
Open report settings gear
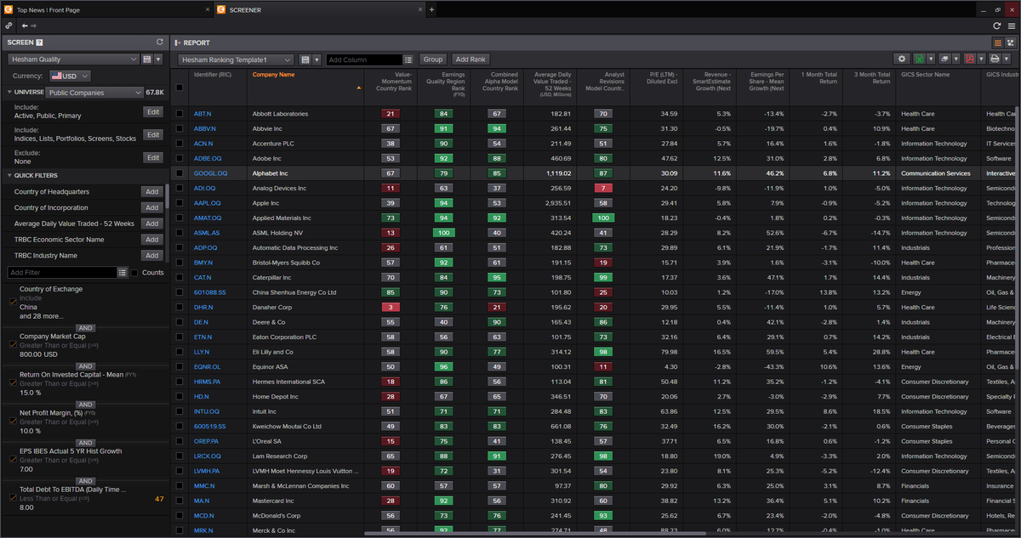coord(903,59)
